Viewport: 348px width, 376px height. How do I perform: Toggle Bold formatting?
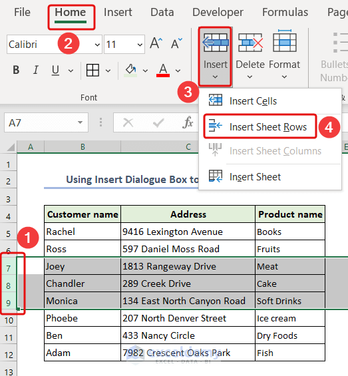pos(16,70)
